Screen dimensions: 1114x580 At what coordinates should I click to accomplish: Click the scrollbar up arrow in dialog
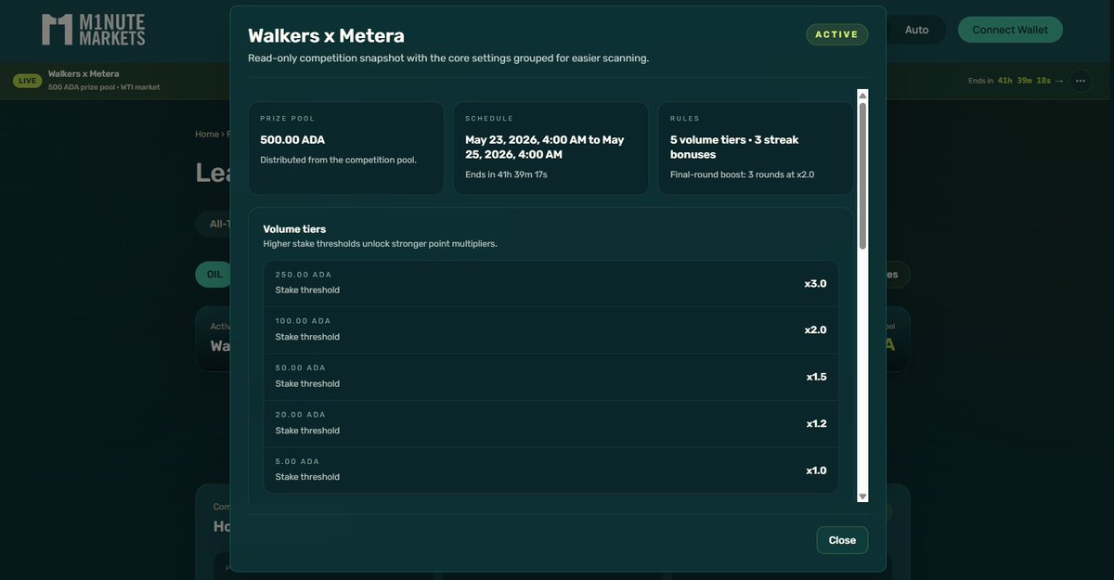pos(862,96)
